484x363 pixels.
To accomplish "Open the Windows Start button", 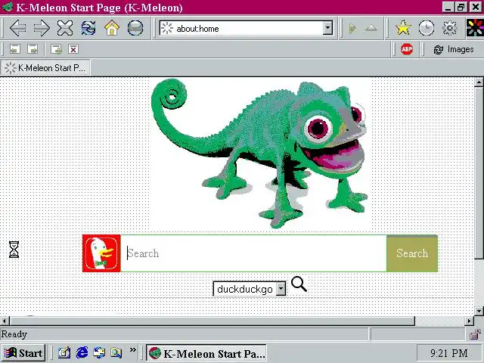I will [23, 353].
